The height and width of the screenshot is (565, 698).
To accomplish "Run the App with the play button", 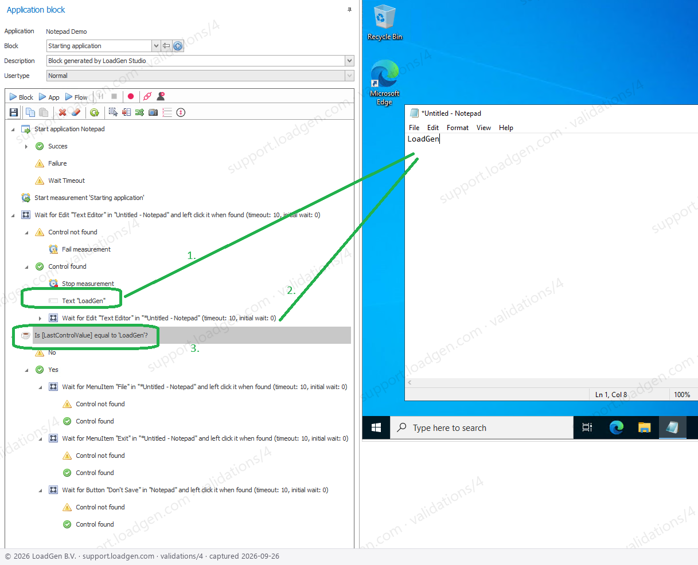I will click(x=49, y=97).
